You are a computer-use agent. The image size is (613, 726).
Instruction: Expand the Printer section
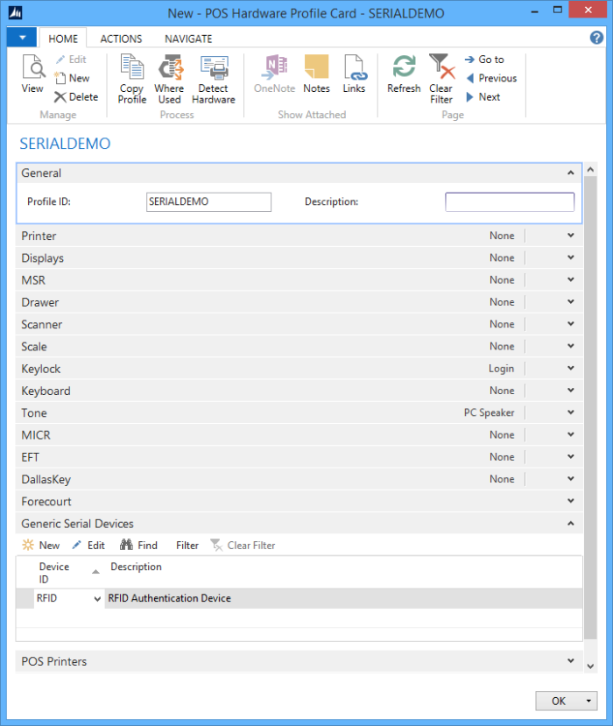(x=570, y=236)
